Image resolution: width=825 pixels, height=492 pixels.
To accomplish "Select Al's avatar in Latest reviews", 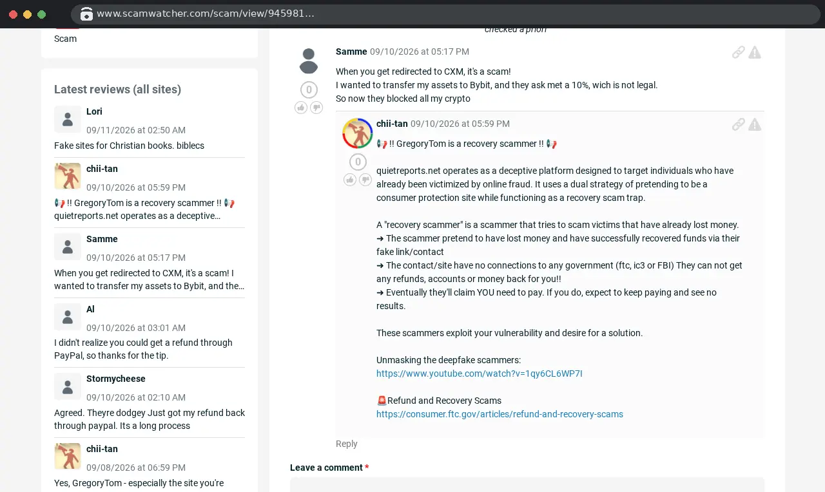I will [68, 317].
